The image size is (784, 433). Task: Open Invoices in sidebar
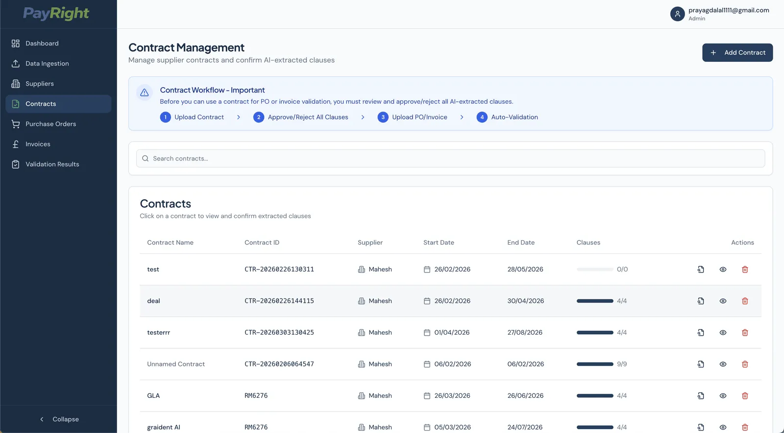click(x=58, y=144)
